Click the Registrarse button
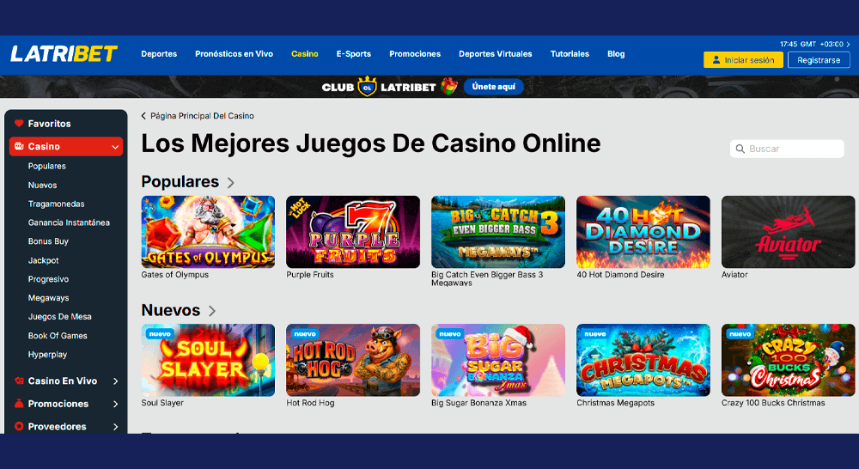Viewport: 859px width, 469px height. 819,60
